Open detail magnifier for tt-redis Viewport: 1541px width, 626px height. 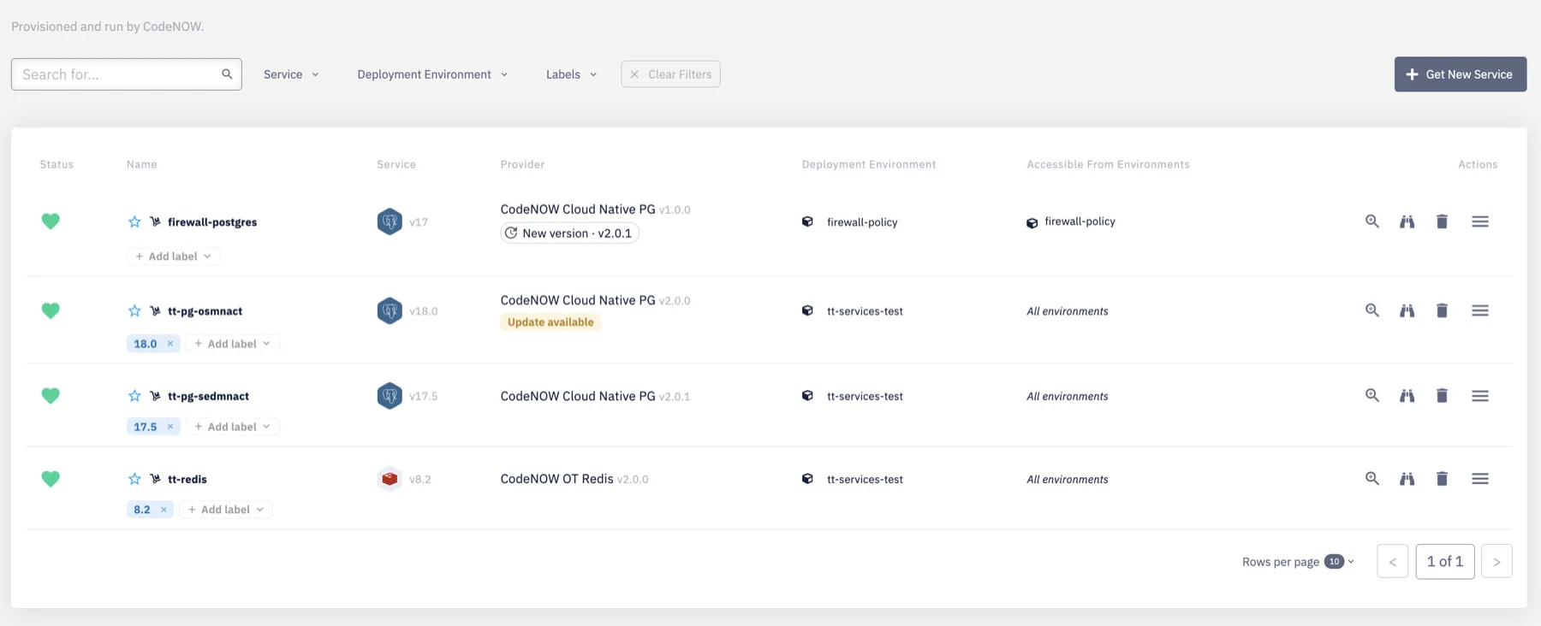click(1372, 479)
